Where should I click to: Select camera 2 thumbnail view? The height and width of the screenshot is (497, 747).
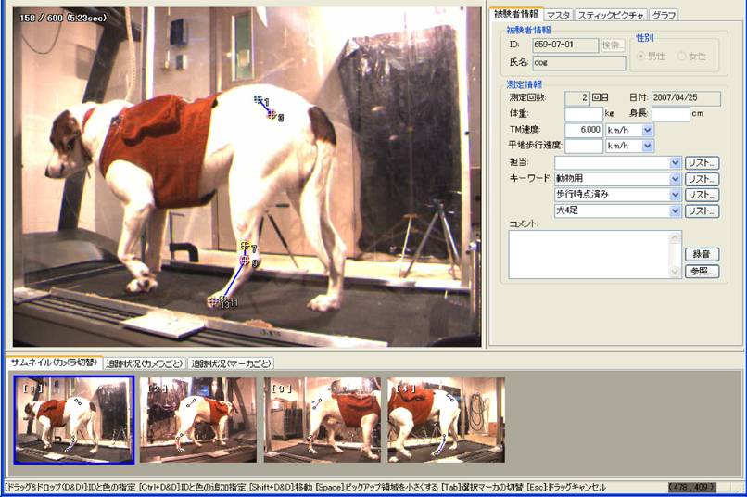coord(197,419)
